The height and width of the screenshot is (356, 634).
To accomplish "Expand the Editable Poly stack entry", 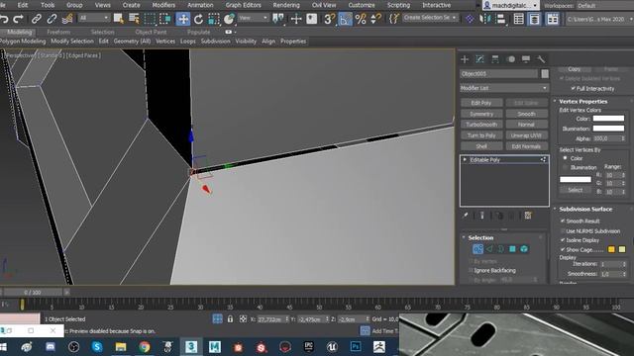I will pyautogui.click(x=465, y=160).
